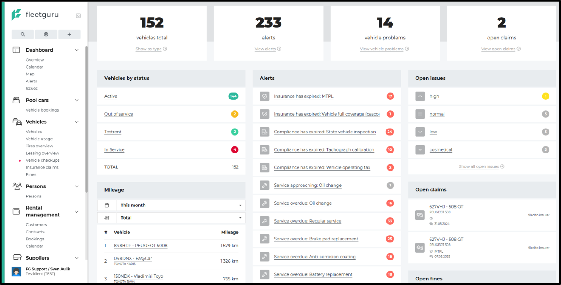
Task: Click the claim icon for first 627VHJ - 508 GT
Action: [x=420, y=215]
